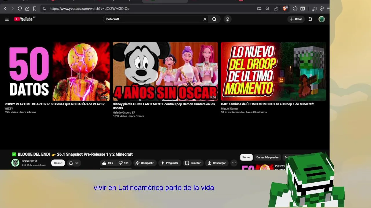Click the zoom magnifier icon in address bar

pyautogui.click(x=268, y=9)
